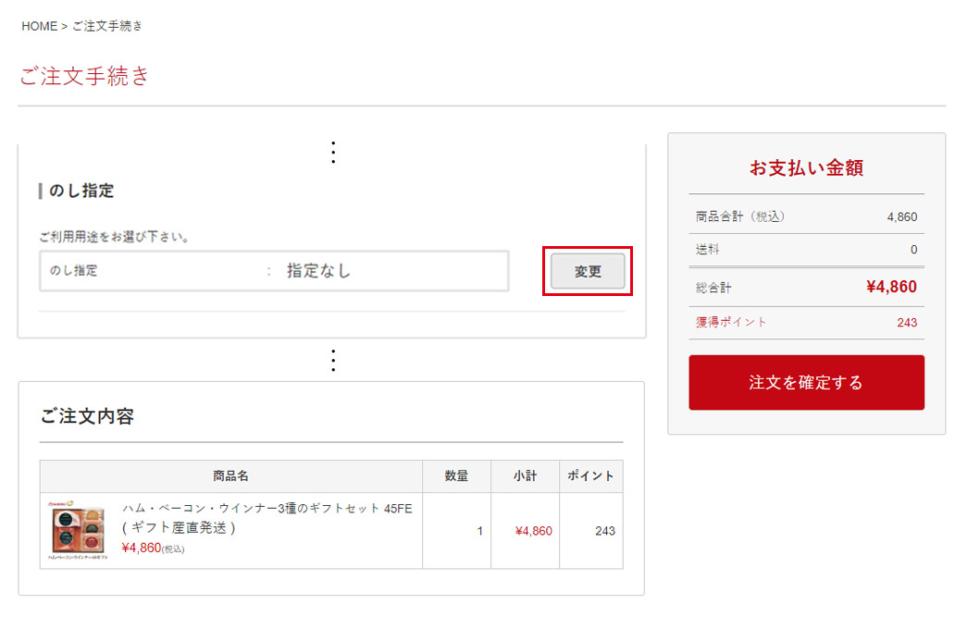This screenshot has height=629, width=980.
Task: Click 注文を確定する to confirm the order
Action: click(805, 382)
